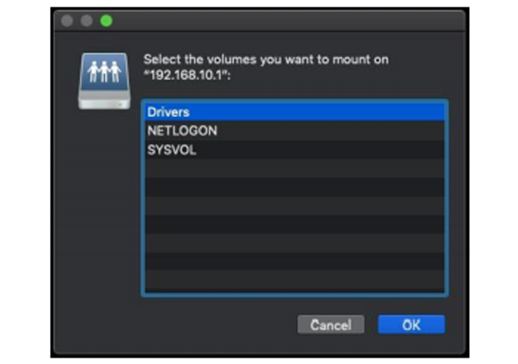
Task: Click the empty space right of the Drivers label
Action: 339,112
